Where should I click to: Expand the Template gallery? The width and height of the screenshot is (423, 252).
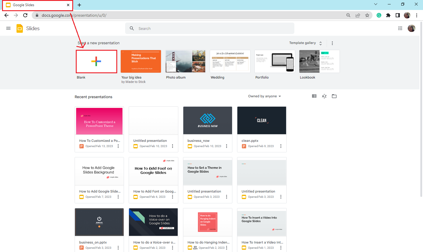pos(305,43)
